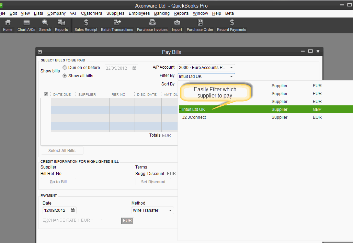The width and height of the screenshot is (353, 243).
Task: Open the Window menu
Action: pyautogui.click(x=200, y=13)
